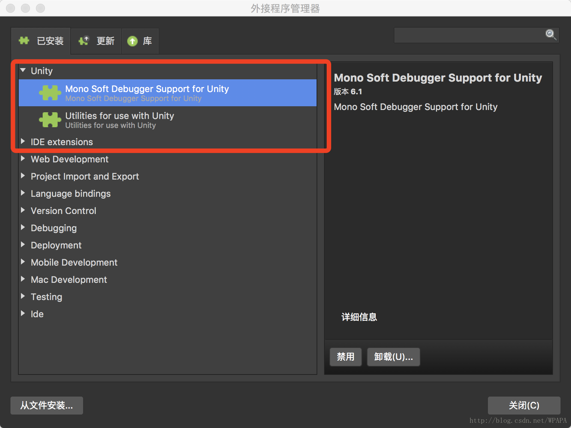The width and height of the screenshot is (571, 428).
Task: Click the 卸载(U)... button
Action: click(394, 357)
